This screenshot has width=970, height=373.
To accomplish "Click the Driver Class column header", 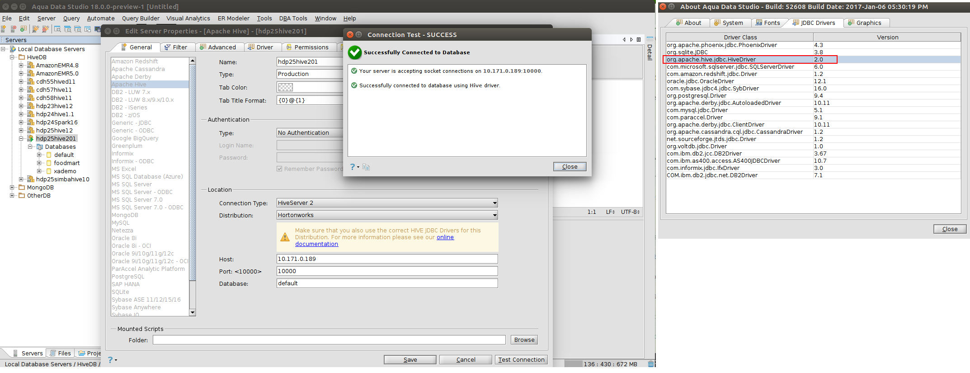I will (740, 37).
